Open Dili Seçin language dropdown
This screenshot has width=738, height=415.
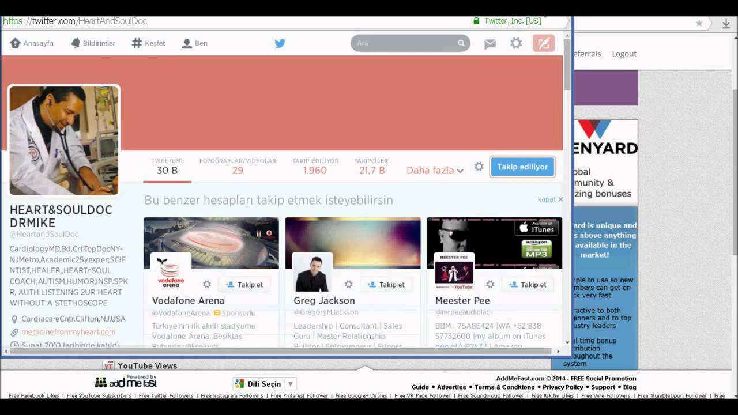tap(265, 384)
